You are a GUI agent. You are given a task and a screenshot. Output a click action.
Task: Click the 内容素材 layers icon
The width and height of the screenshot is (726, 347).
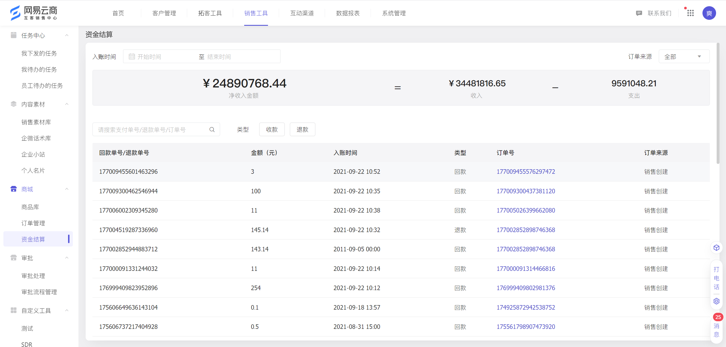coord(13,104)
